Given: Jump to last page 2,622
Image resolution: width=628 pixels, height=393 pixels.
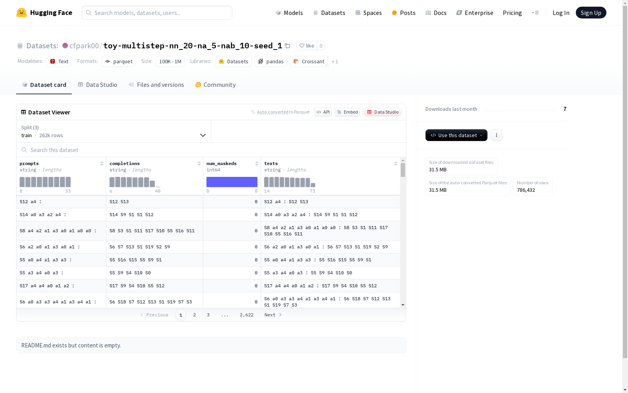Looking at the screenshot, I should (x=246, y=315).
